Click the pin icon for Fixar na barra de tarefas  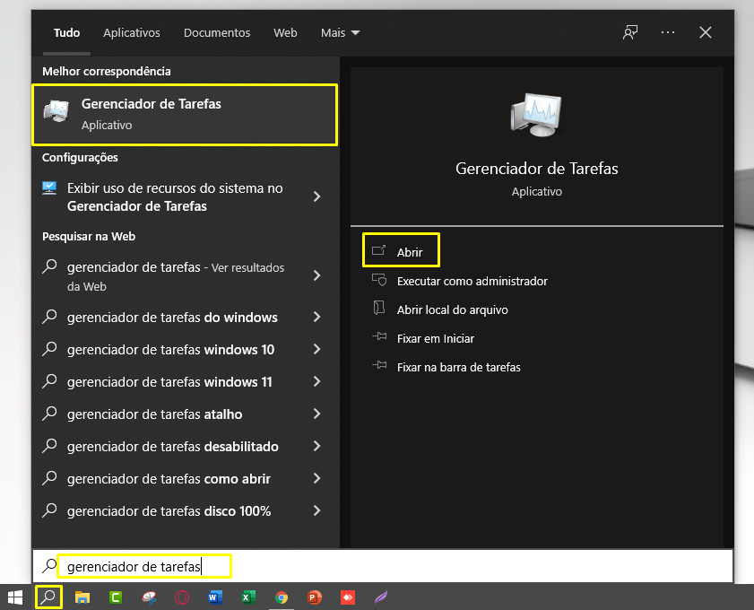point(379,366)
